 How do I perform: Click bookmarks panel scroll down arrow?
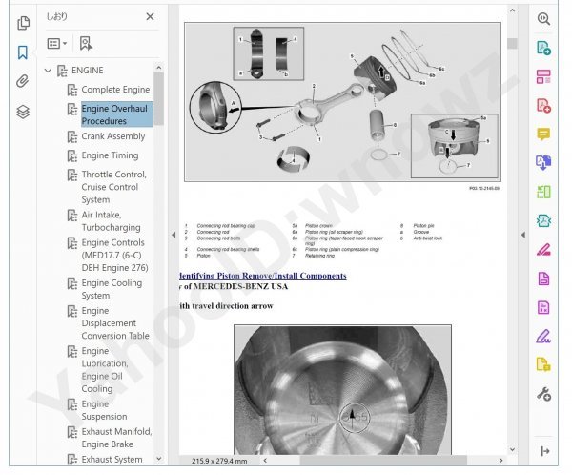[158, 458]
